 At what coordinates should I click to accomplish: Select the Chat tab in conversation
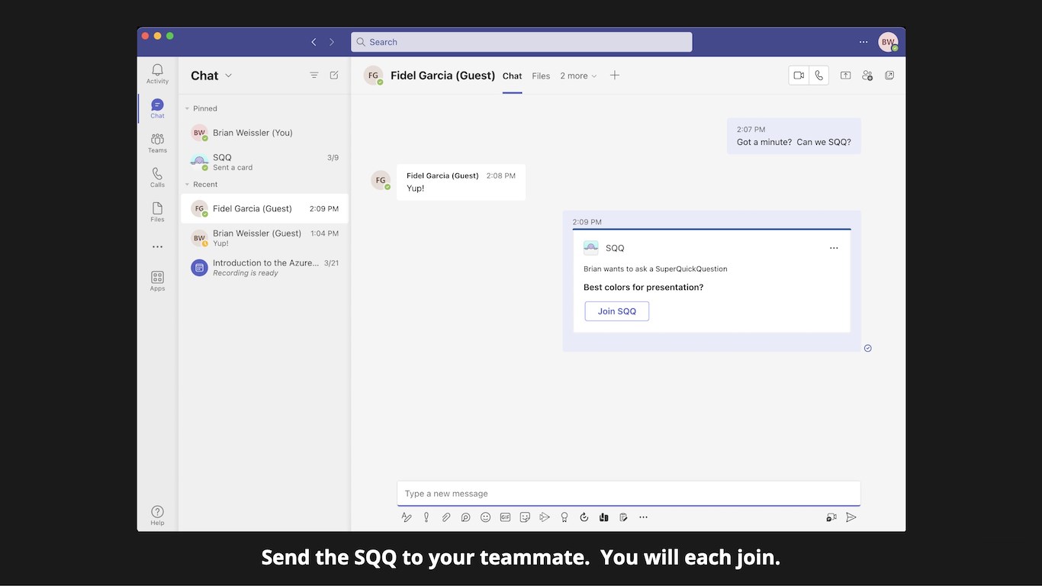click(513, 76)
